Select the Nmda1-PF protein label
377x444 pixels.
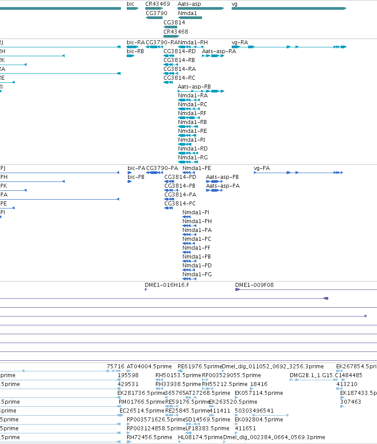point(196,248)
